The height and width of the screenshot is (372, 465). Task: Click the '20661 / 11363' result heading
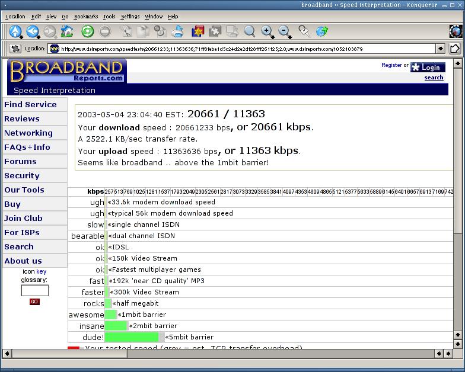(x=226, y=114)
